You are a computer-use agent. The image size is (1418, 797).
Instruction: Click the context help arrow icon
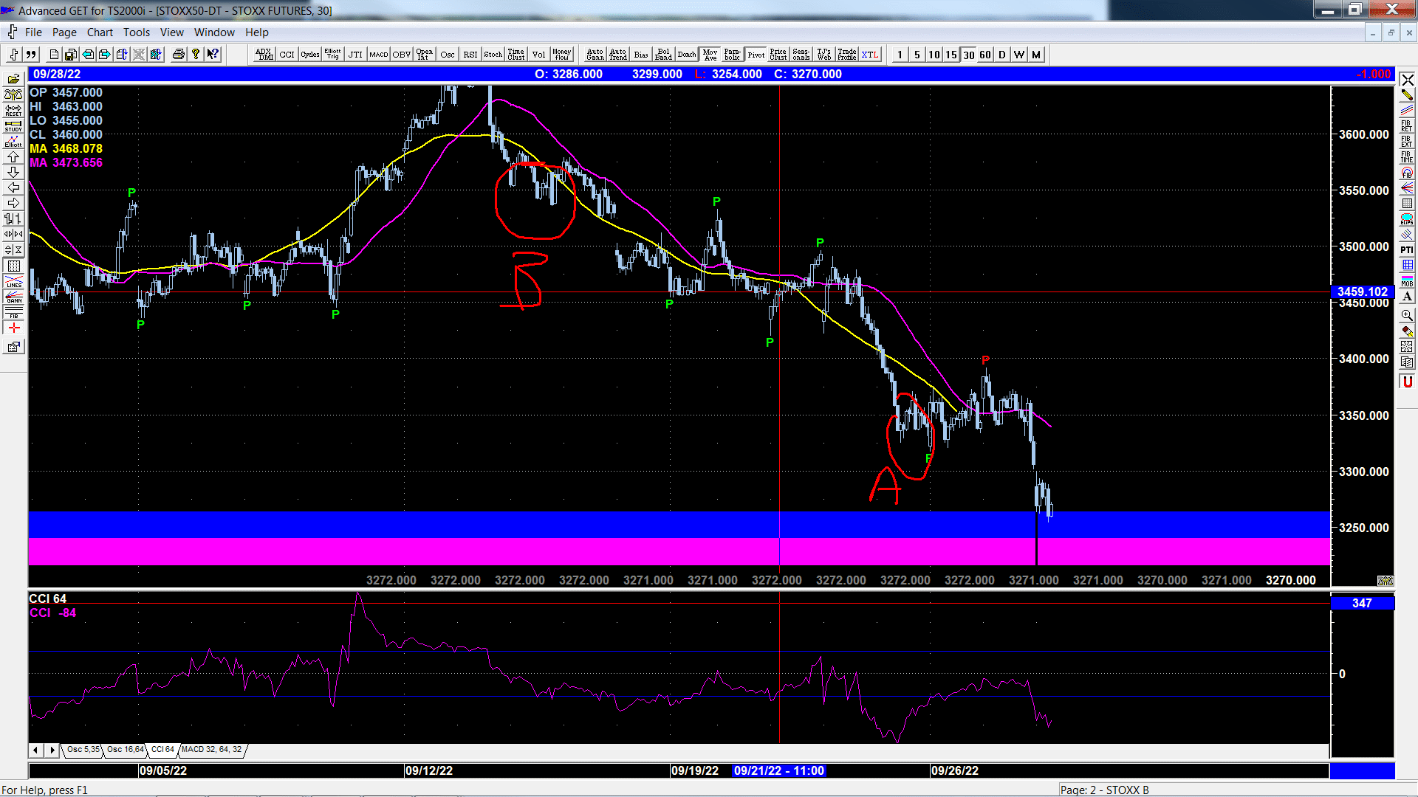point(213,55)
